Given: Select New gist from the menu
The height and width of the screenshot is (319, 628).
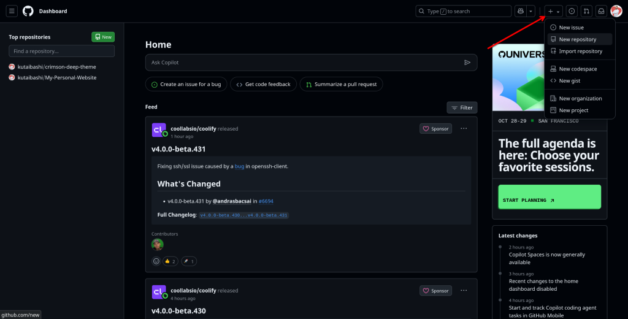Looking at the screenshot, I should pos(580,80).
